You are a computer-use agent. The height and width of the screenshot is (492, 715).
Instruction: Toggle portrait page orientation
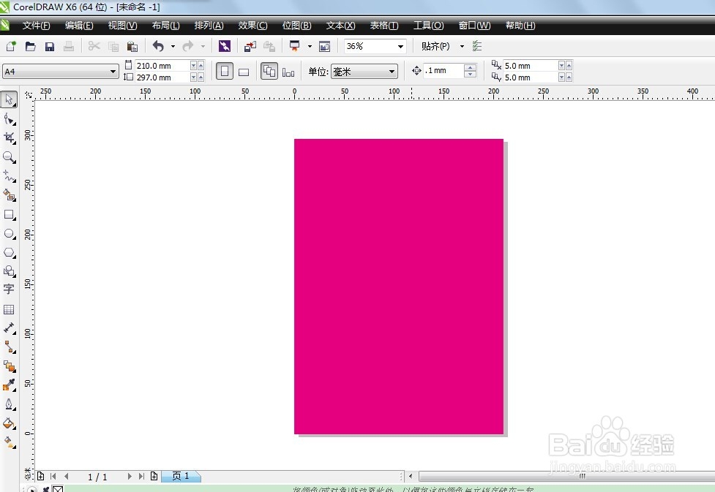click(x=224, y=71)
